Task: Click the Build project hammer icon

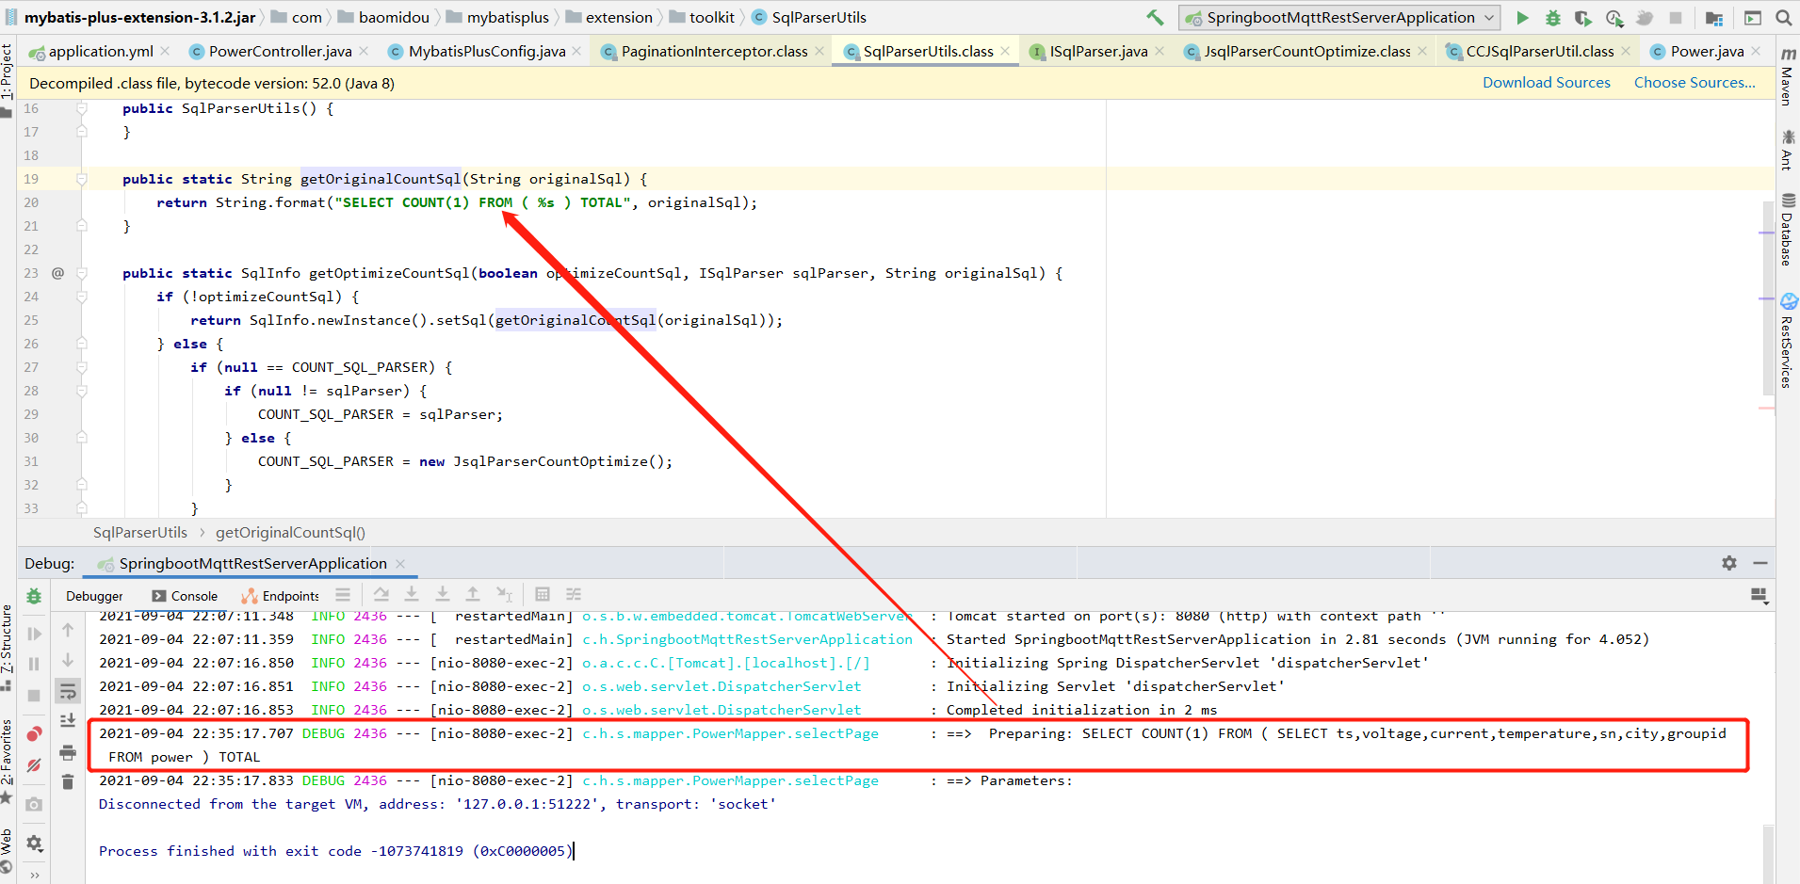Action: click(x=1155, y=17)
